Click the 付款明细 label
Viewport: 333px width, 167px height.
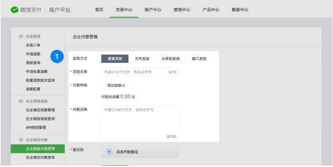coord(80,86)
